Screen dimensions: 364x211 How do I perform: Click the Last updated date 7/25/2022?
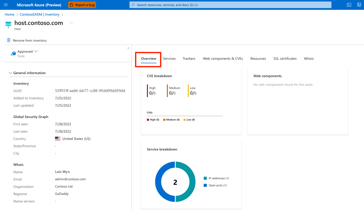(x=63, y=105)
